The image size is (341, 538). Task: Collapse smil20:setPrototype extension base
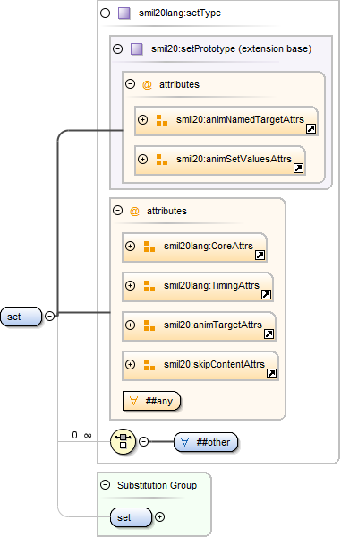pyautogui.click(x=118, y=48)
